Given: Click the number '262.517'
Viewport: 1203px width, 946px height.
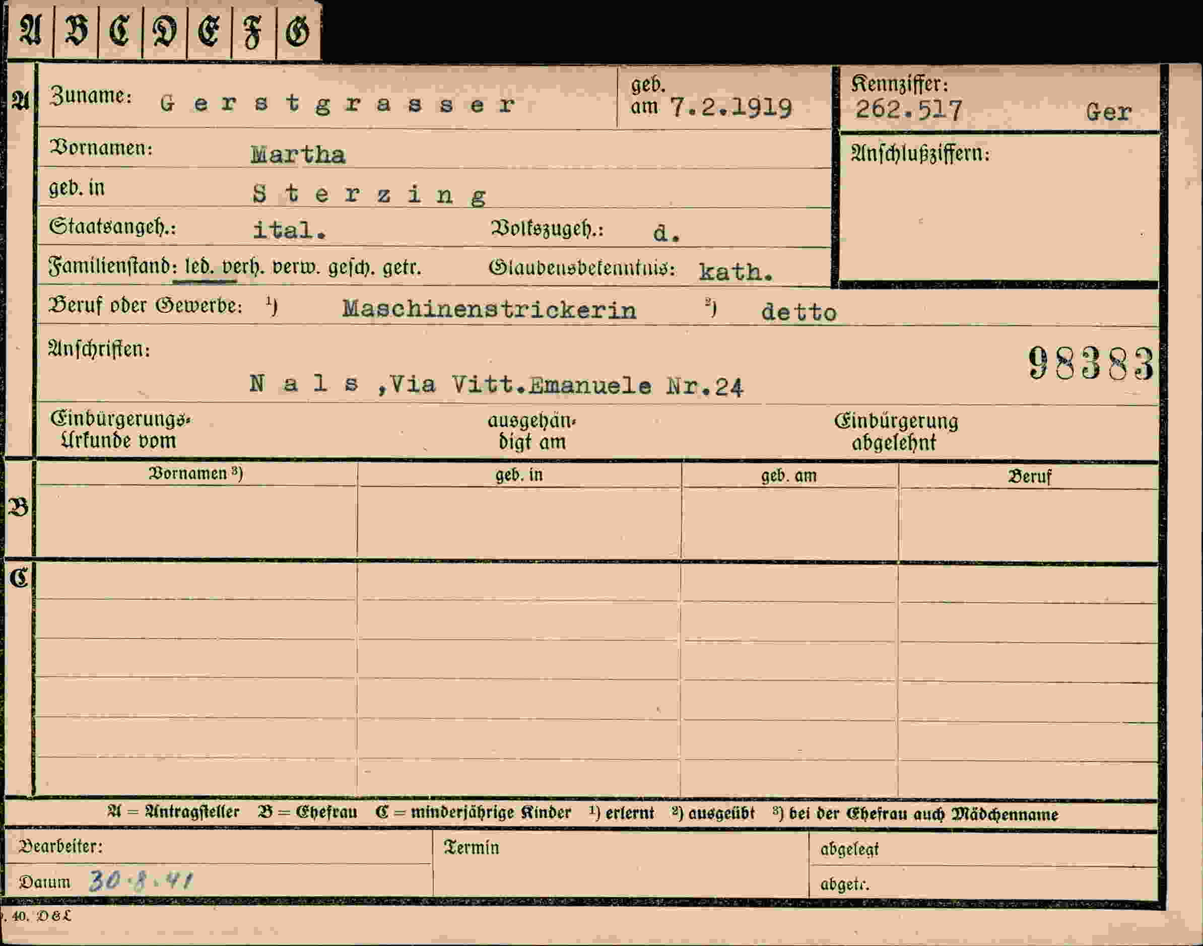Looking at the screenshot, I should click(909, 110).
